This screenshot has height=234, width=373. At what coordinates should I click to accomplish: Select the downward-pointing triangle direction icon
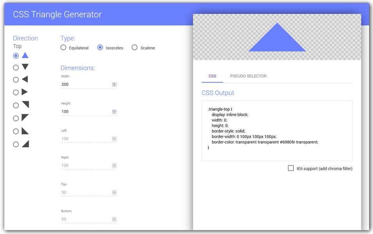click(x=25, y=67)
